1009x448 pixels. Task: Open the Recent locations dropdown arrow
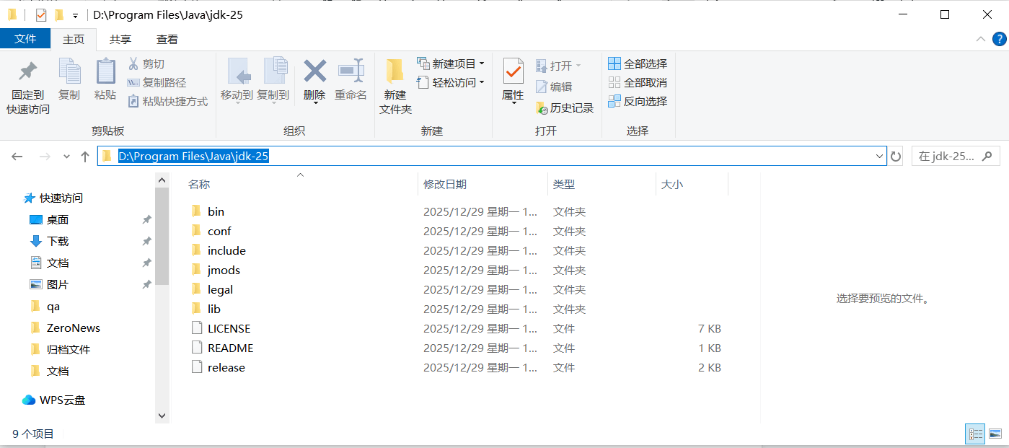tap(66, 156)
